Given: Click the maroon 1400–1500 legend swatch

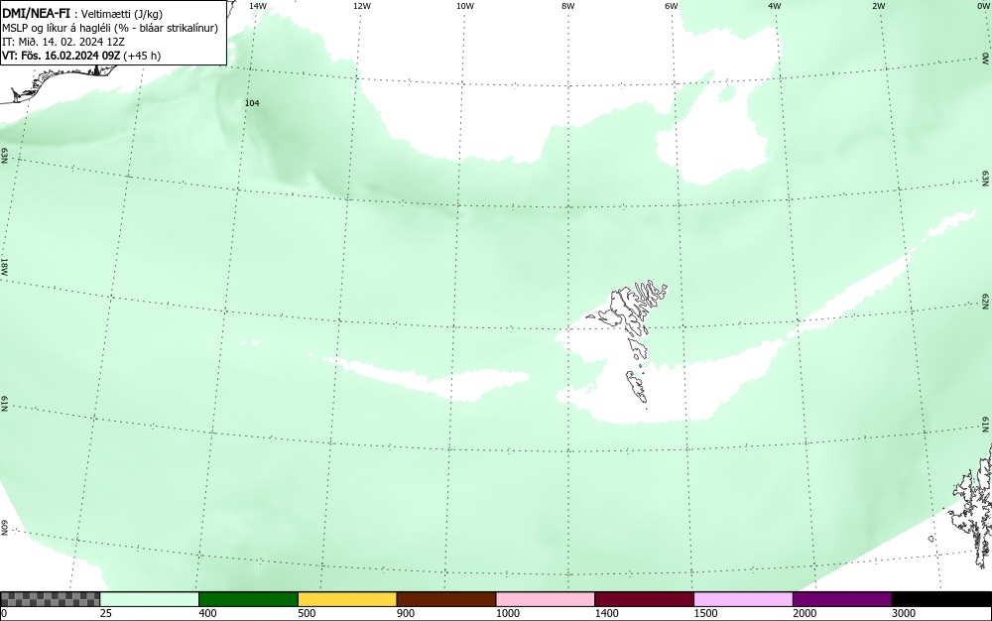Looking at the screenshot, I should click(x=644, y=599).
